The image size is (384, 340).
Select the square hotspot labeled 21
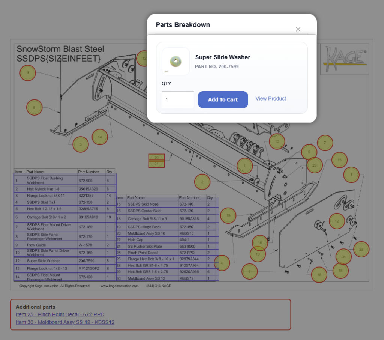tap(156, 164)
